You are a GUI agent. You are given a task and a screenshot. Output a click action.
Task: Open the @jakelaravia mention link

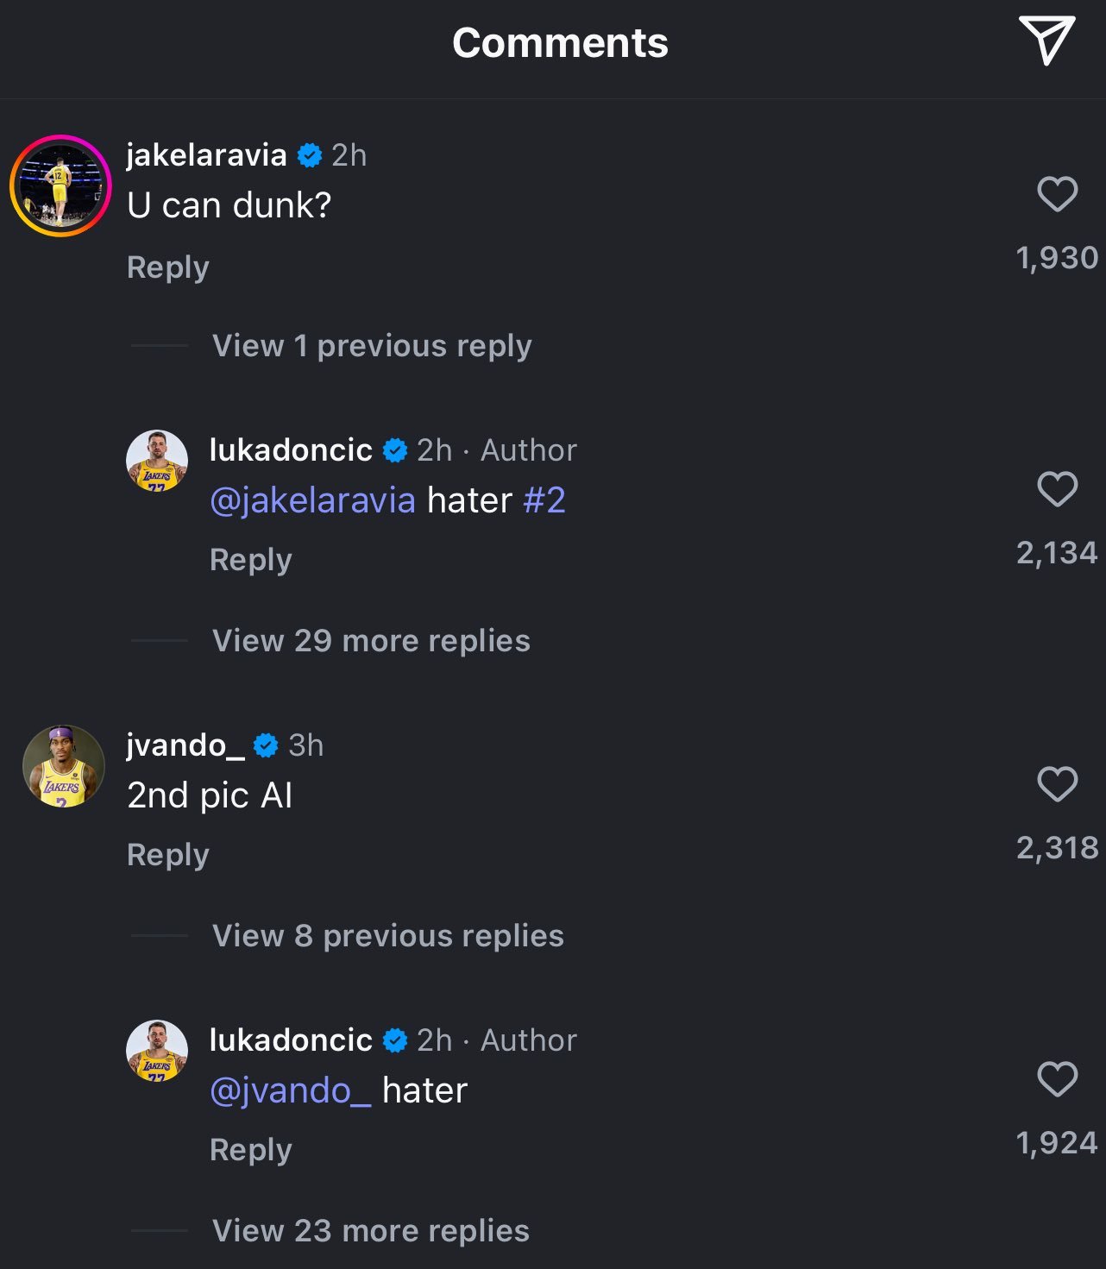click(312, 500)
